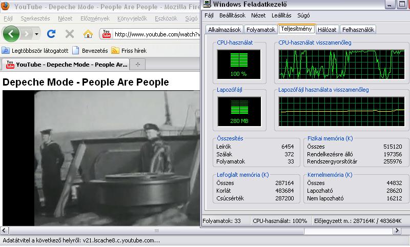Open the back/forward history dropdown arrow
This screenshot has height=247, width=410.
(x=36, y=34)
